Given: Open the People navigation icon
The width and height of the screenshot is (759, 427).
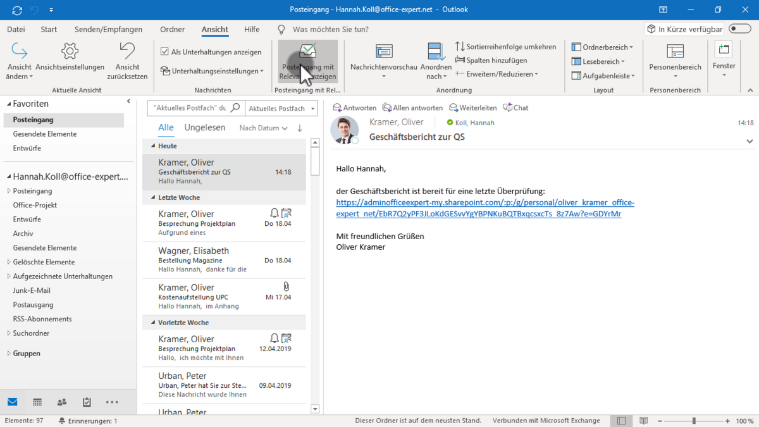Looking at the screenshot, I should click(x=62, y=402).
